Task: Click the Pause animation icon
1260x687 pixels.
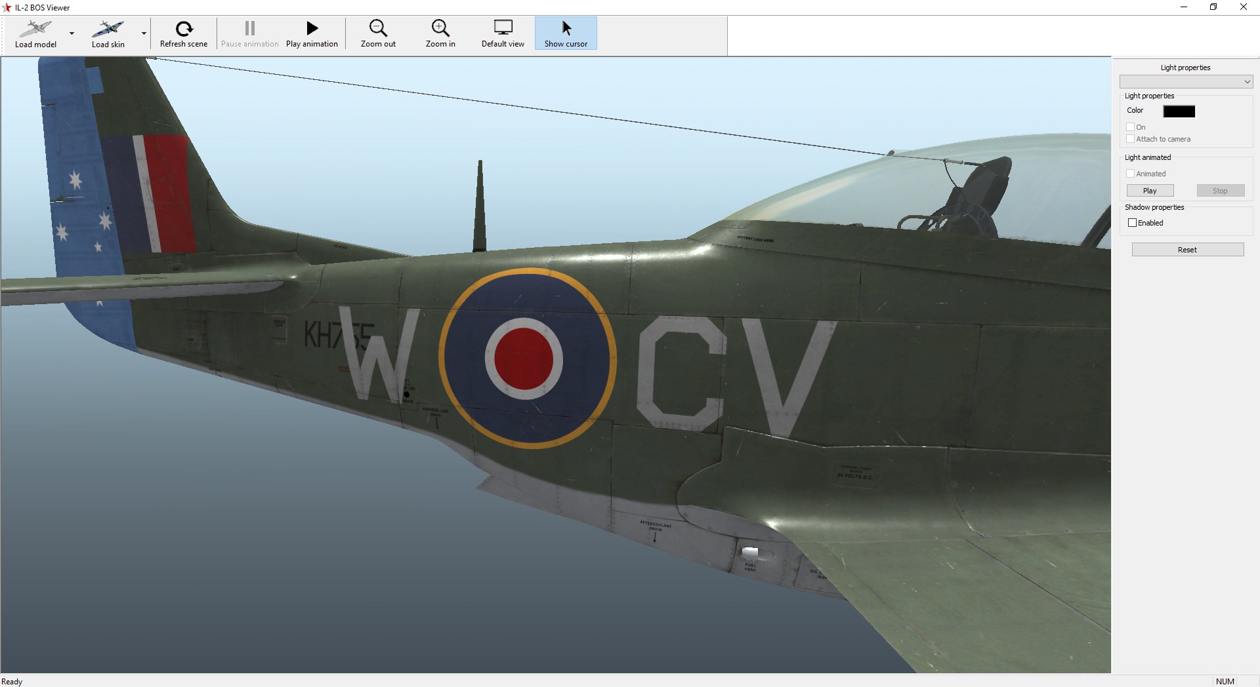Action: pos(249,28)
